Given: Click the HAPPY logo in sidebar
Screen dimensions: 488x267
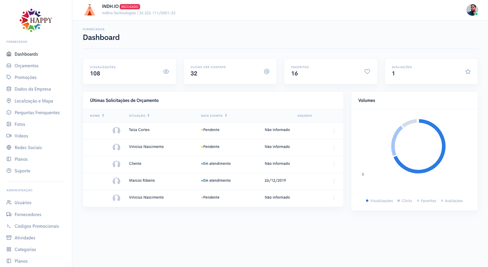Looking at the screenshot, I should coord(36,20).
